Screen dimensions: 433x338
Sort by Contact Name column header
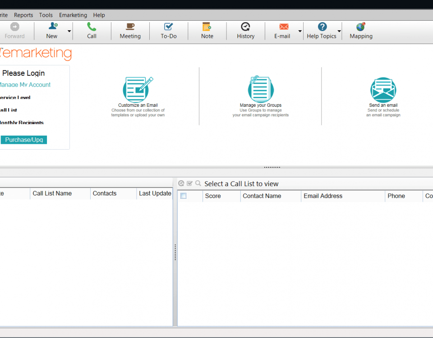[271, 196]
